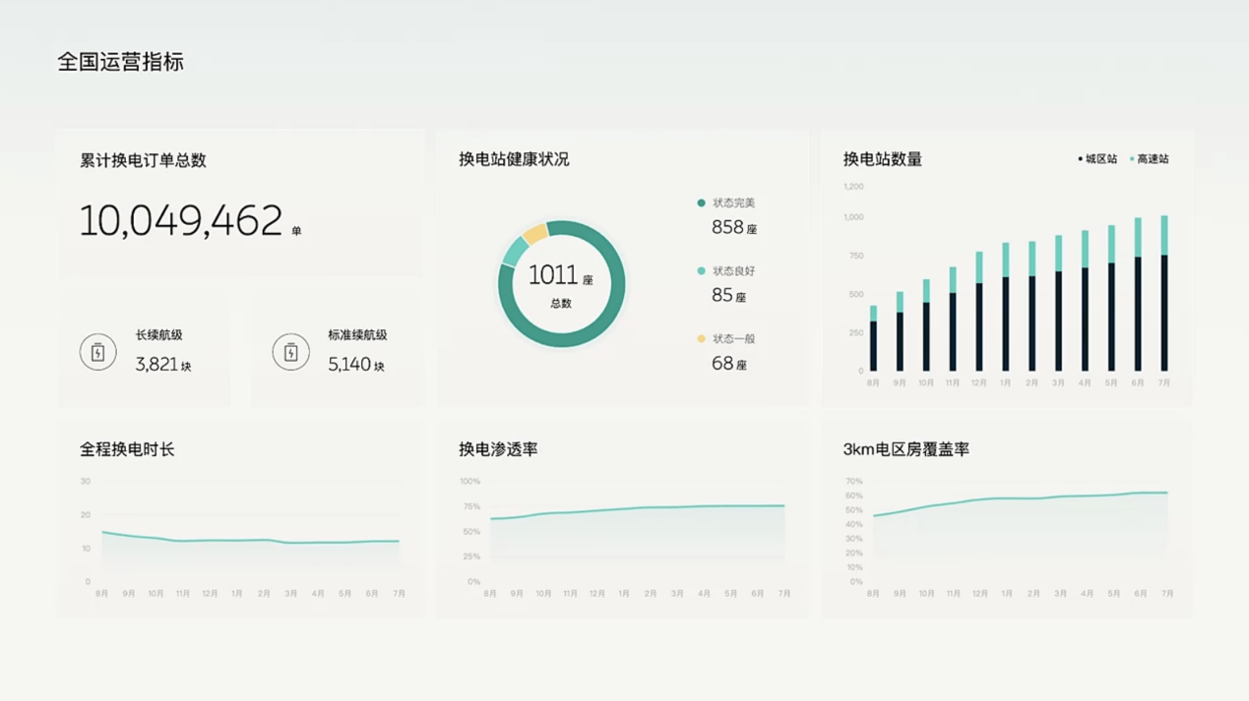
Task: Click the 3月 bar in 换电站数量 chart
Action: click(1059, 304)
